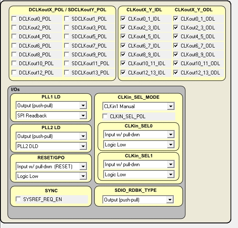
Task: Tick SYSREF_REQ_EN under SYNC
Action: 18,199
